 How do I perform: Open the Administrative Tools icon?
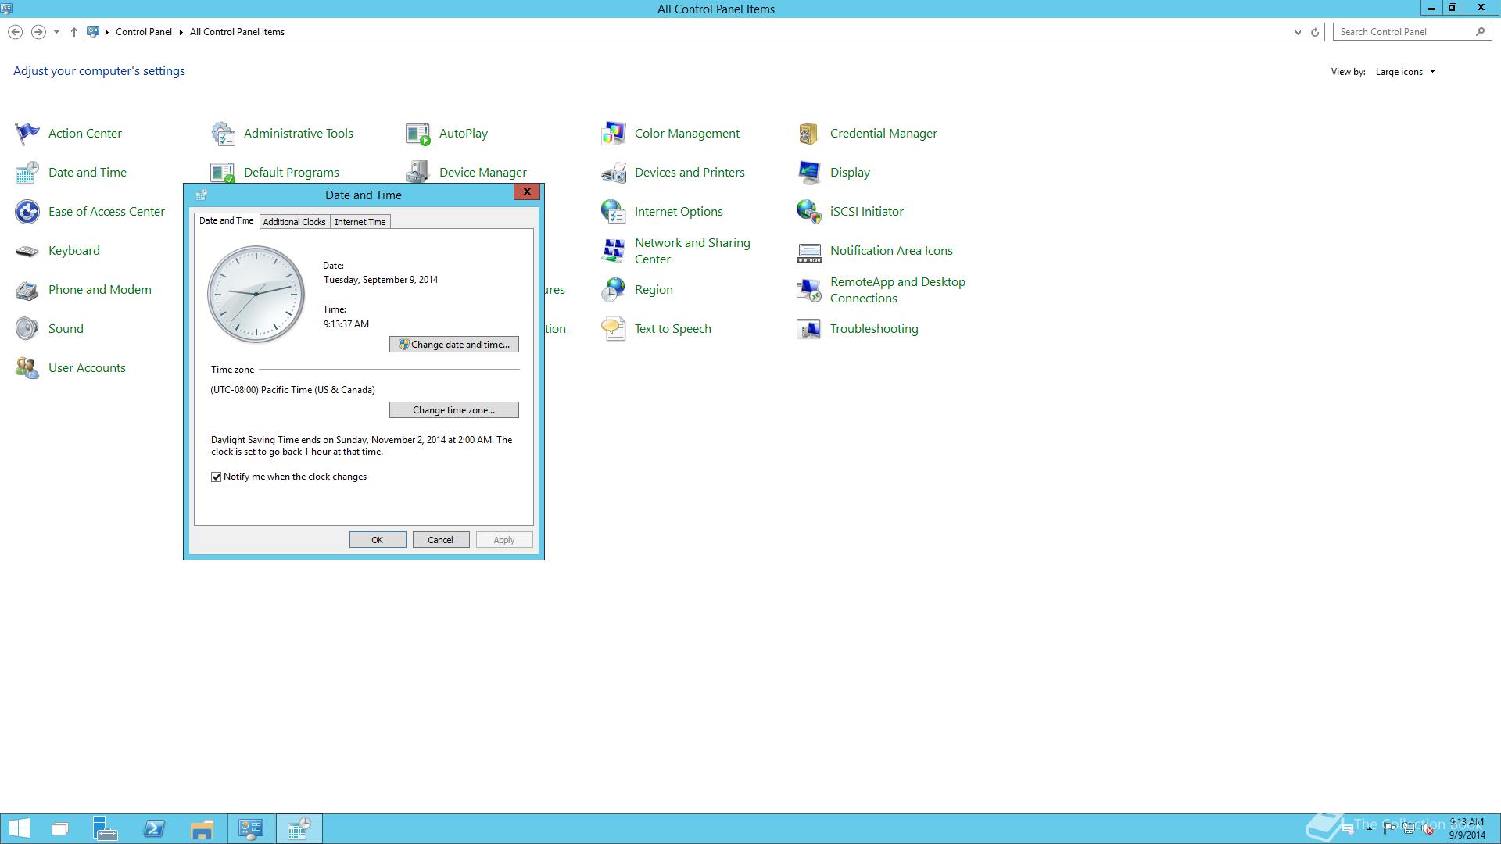click(x=223, y=134)
